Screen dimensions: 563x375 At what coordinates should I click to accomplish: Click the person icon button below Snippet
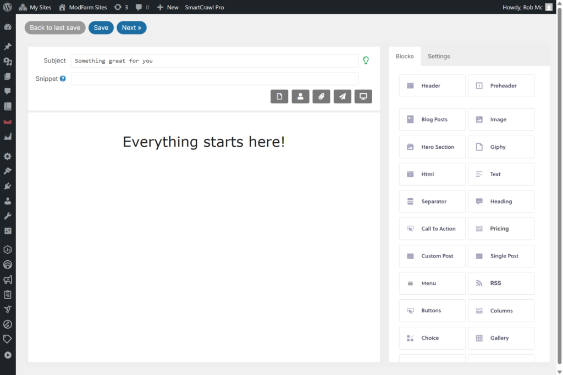(x=300, y=97)
